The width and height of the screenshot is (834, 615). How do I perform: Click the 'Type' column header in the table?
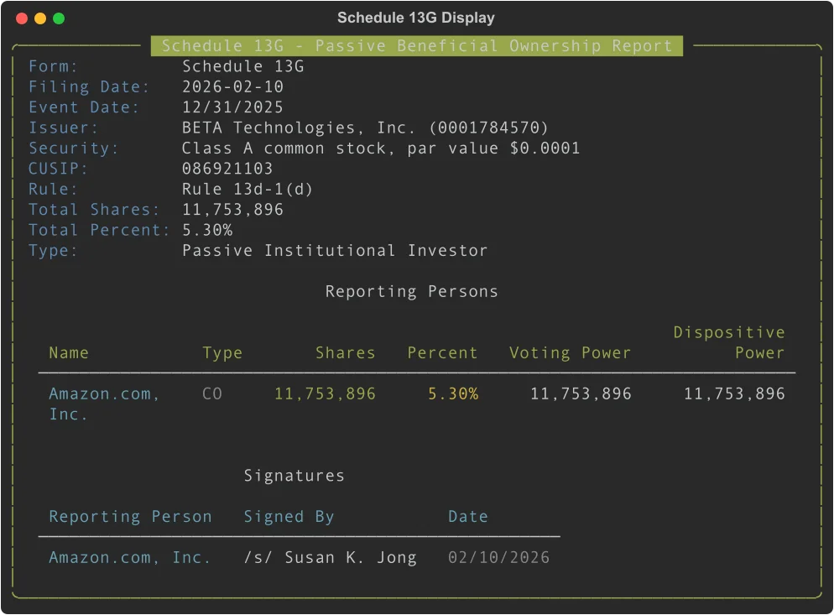tap(222, 352)
